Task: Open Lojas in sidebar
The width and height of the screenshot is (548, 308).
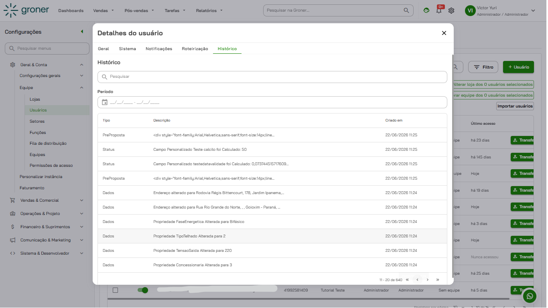Action: pos(35,99)
